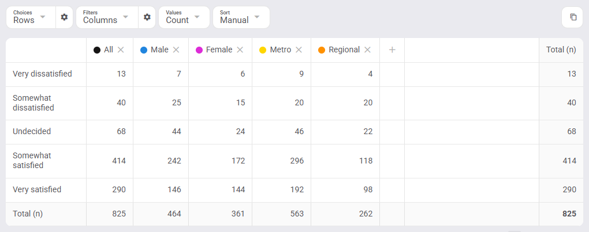Open settings gear next to Filters Columns
The image size is (589, 232).
(147, 17)
